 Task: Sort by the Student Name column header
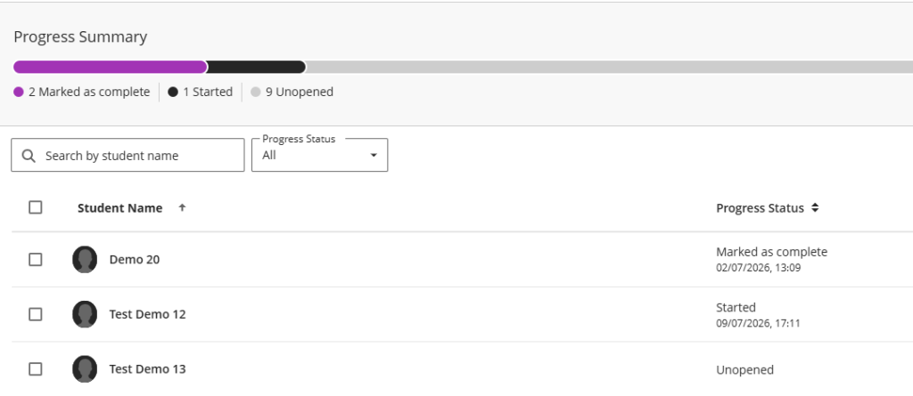(x=120, y=207)
